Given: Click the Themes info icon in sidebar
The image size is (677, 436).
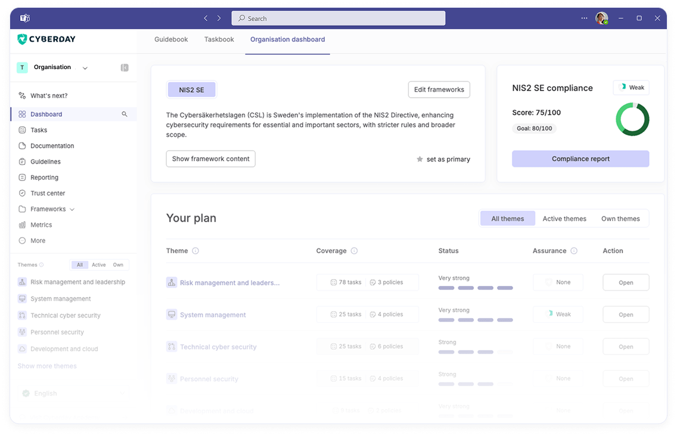Looking at the screenshot, I should [42, 264].
